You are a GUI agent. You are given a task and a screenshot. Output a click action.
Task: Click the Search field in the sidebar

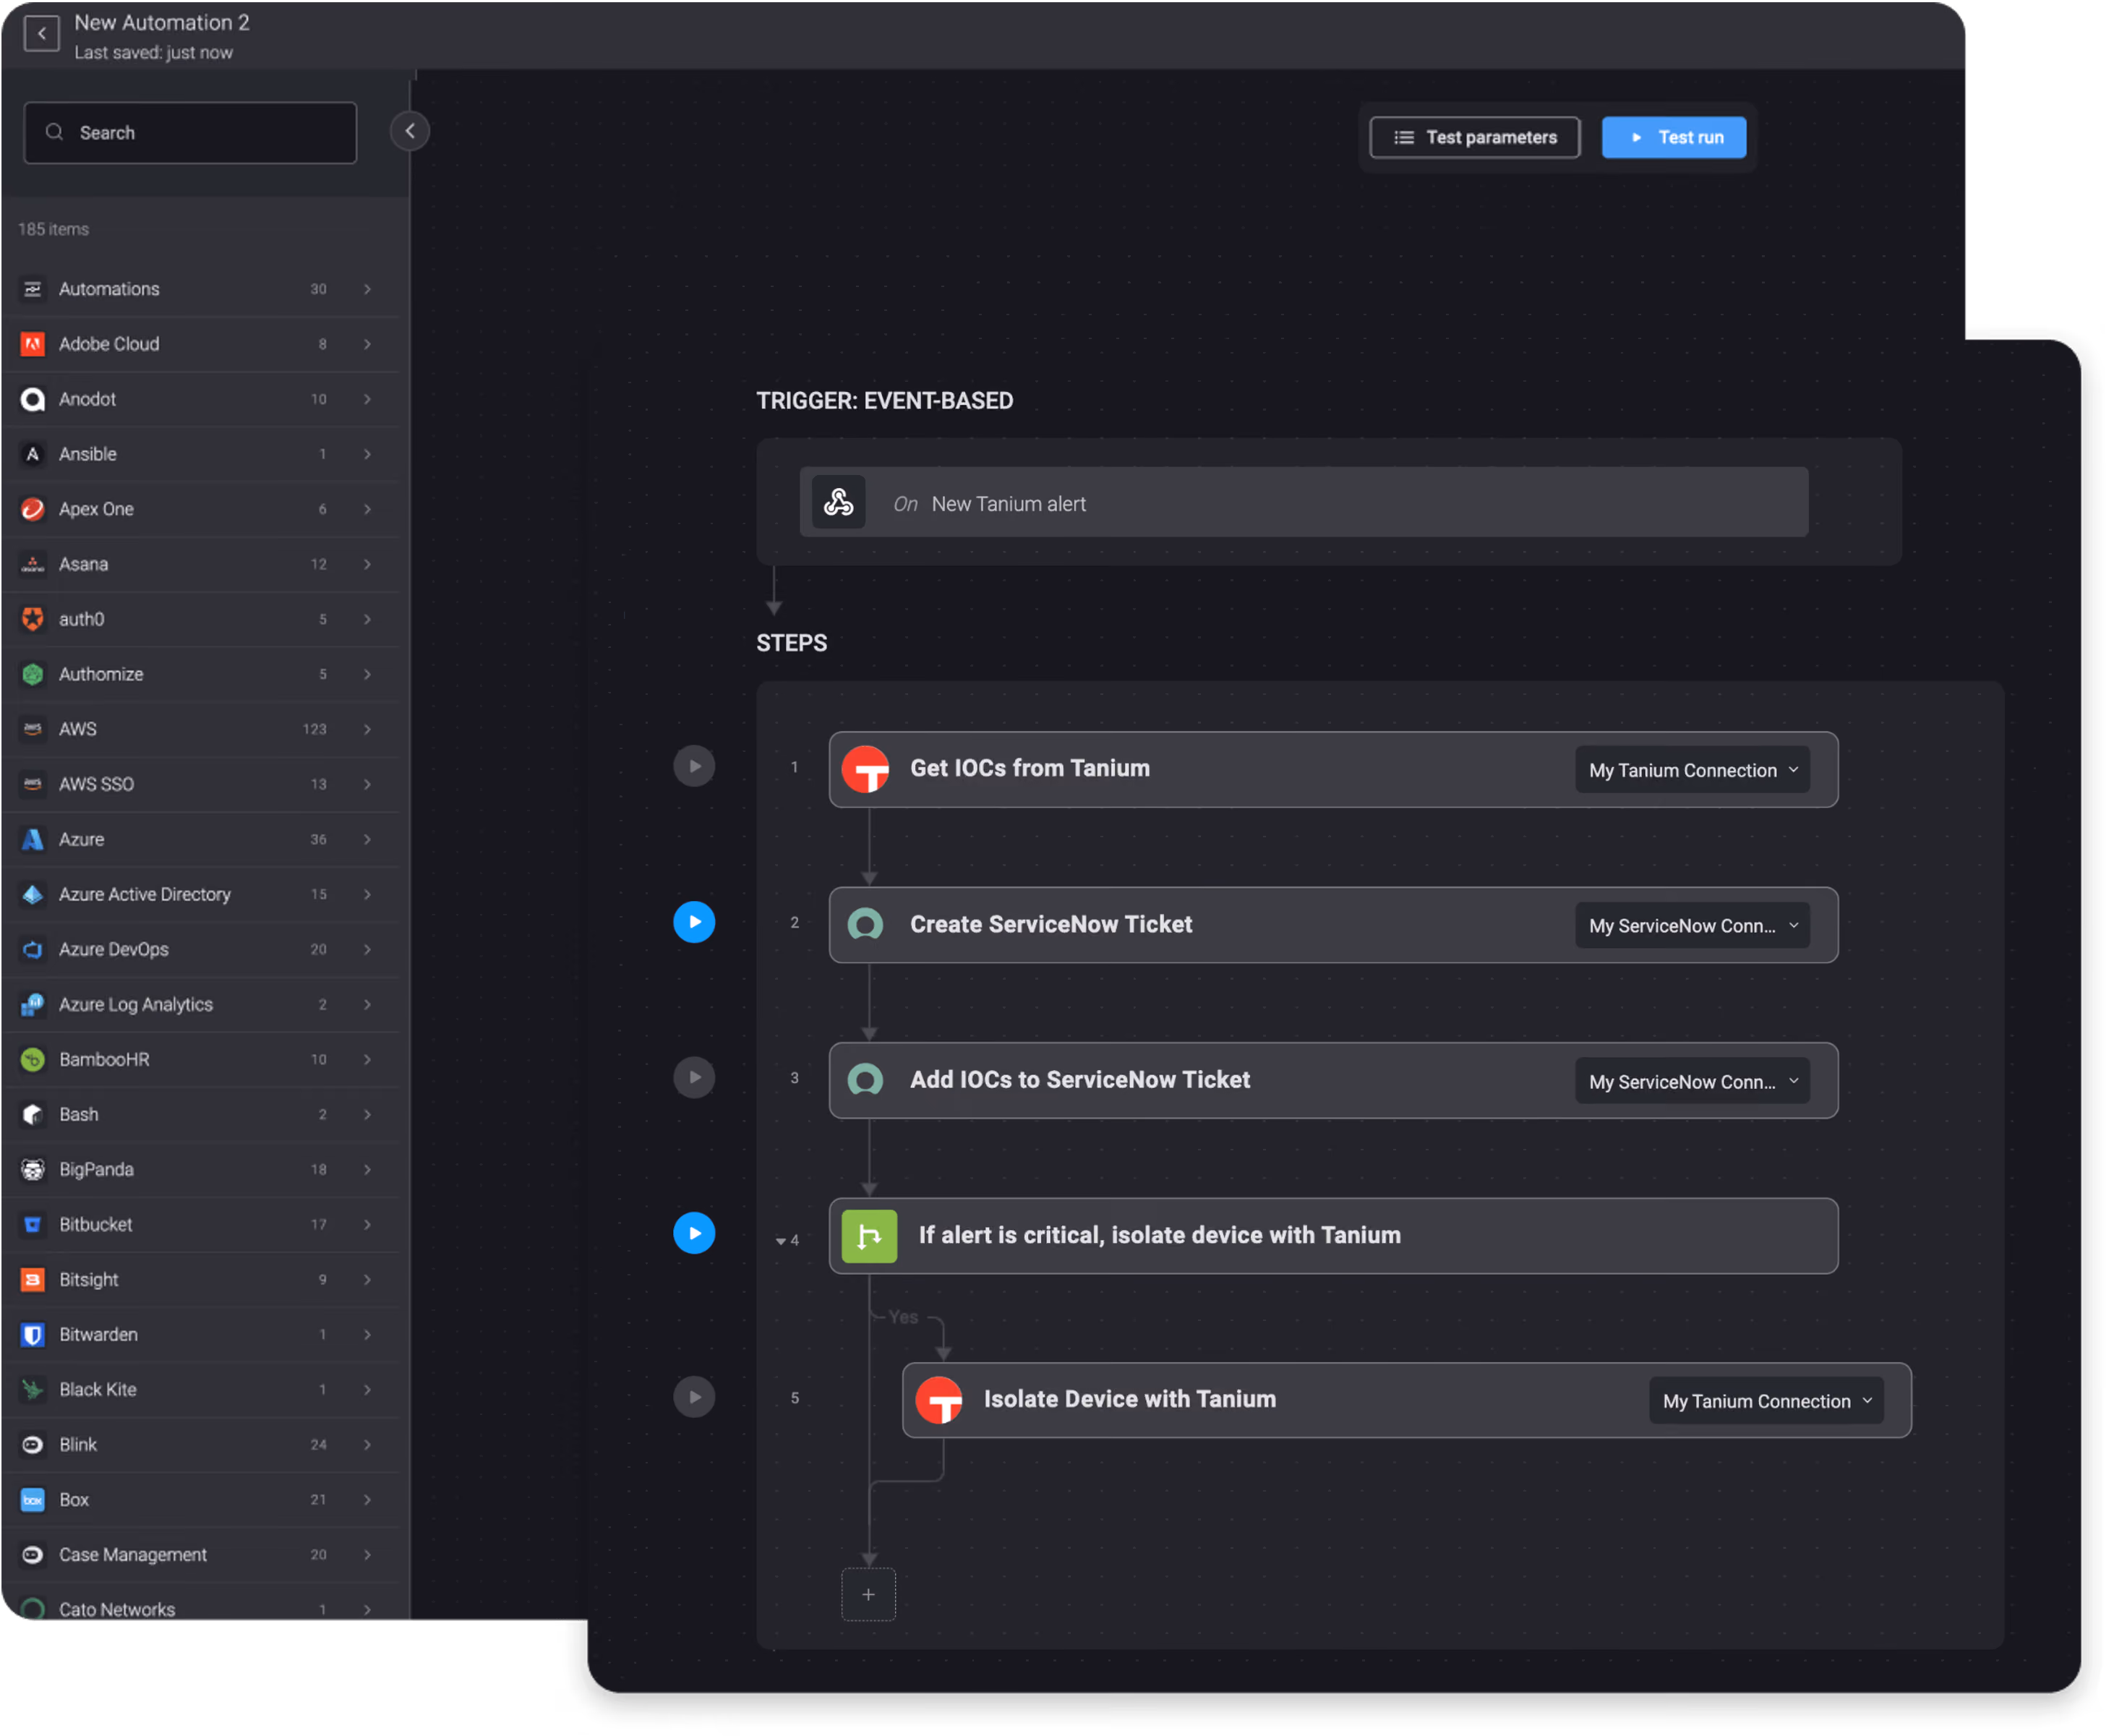[190, 133]
